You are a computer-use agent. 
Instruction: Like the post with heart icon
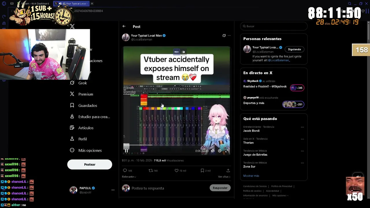click(176, 170)
